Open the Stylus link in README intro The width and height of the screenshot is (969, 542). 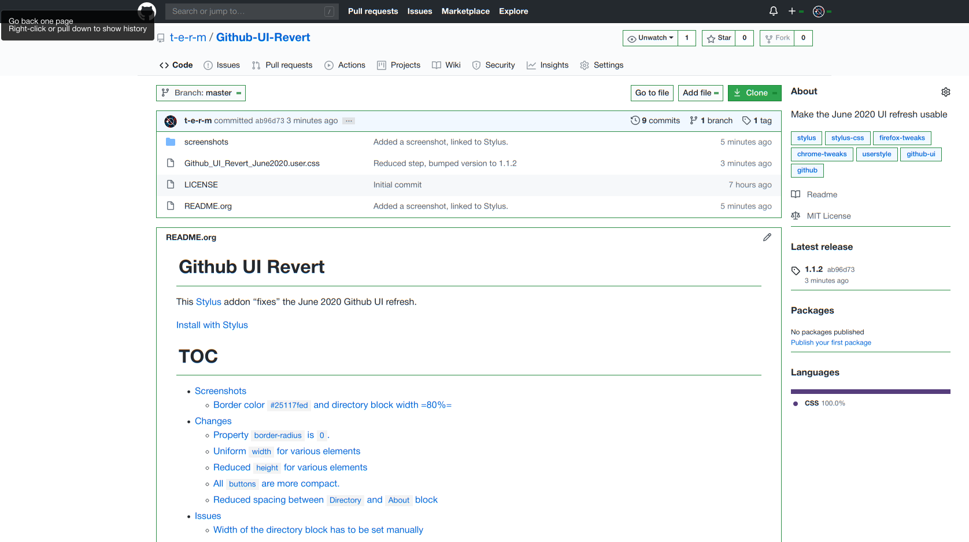(209, 303)
